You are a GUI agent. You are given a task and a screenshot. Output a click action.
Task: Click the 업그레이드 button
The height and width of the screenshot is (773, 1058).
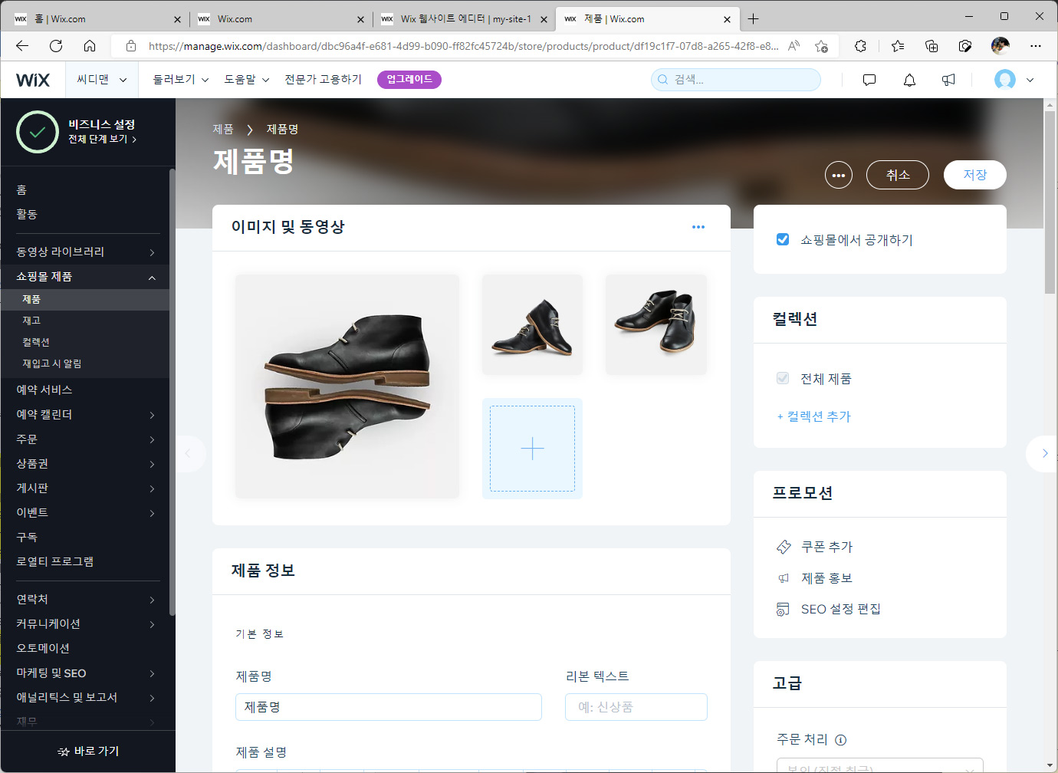tap(409, 79)
